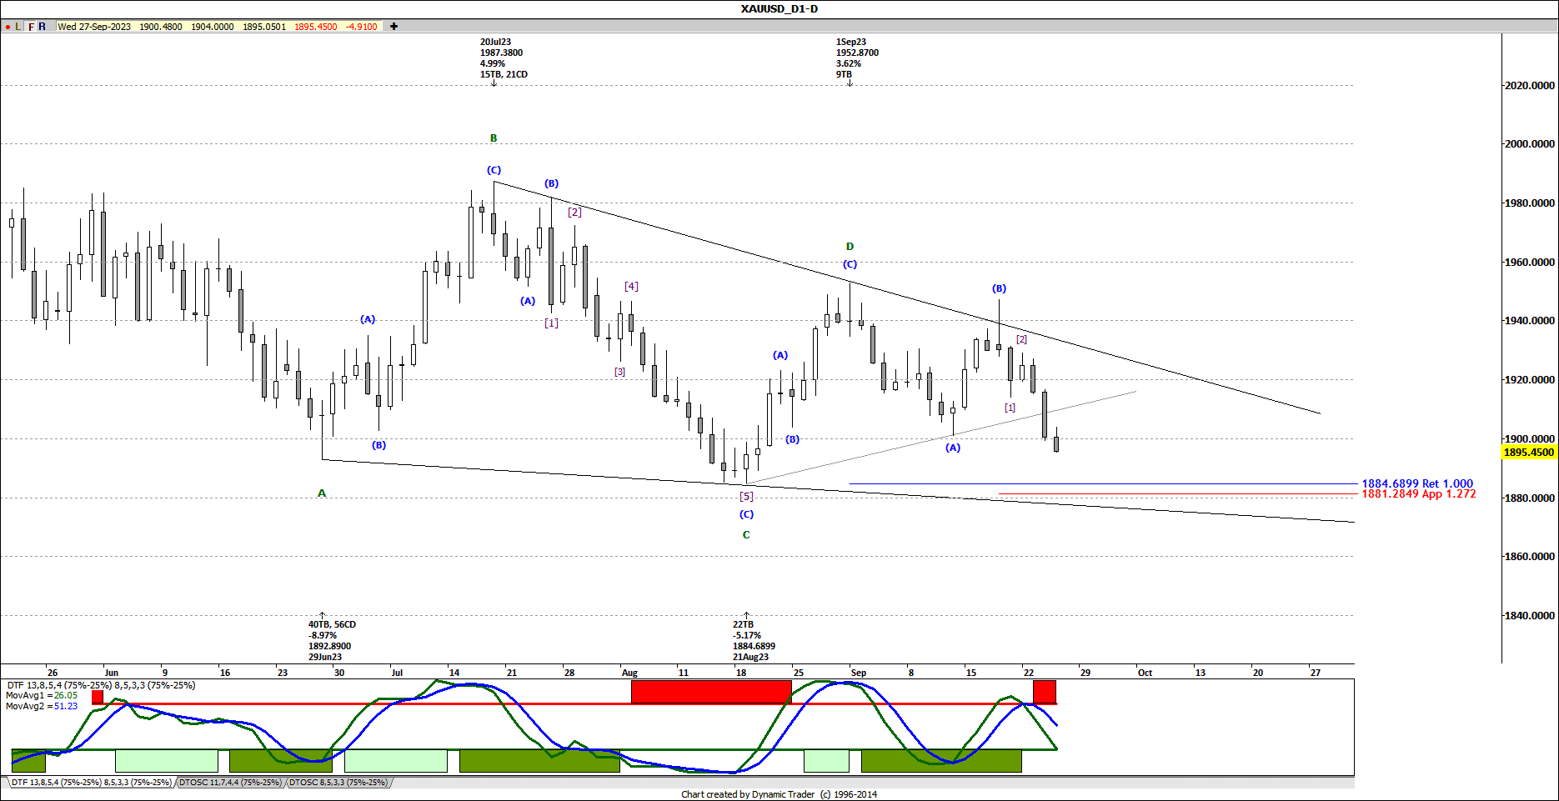Click the Jun label on date axis
The width and height of the screenshot is (1559, 801).
pos(111,673)
